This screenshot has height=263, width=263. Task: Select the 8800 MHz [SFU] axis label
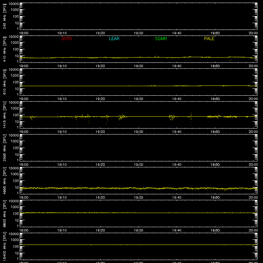point(5,213)
